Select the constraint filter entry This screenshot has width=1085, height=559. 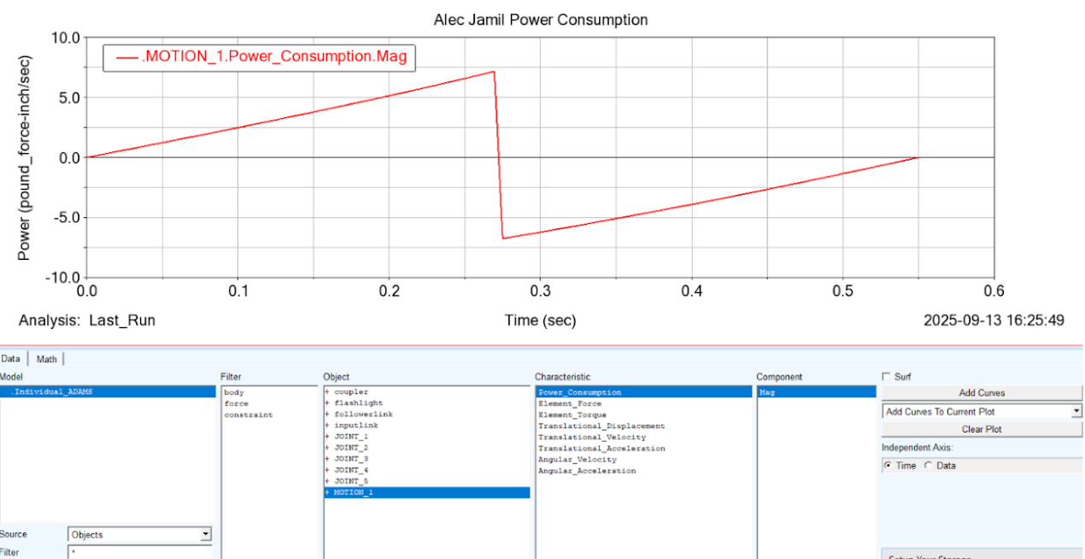pos(248,415)
